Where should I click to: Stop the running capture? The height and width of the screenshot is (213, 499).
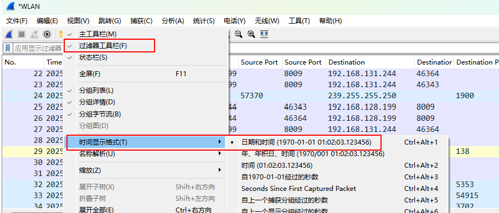point(21,34)
